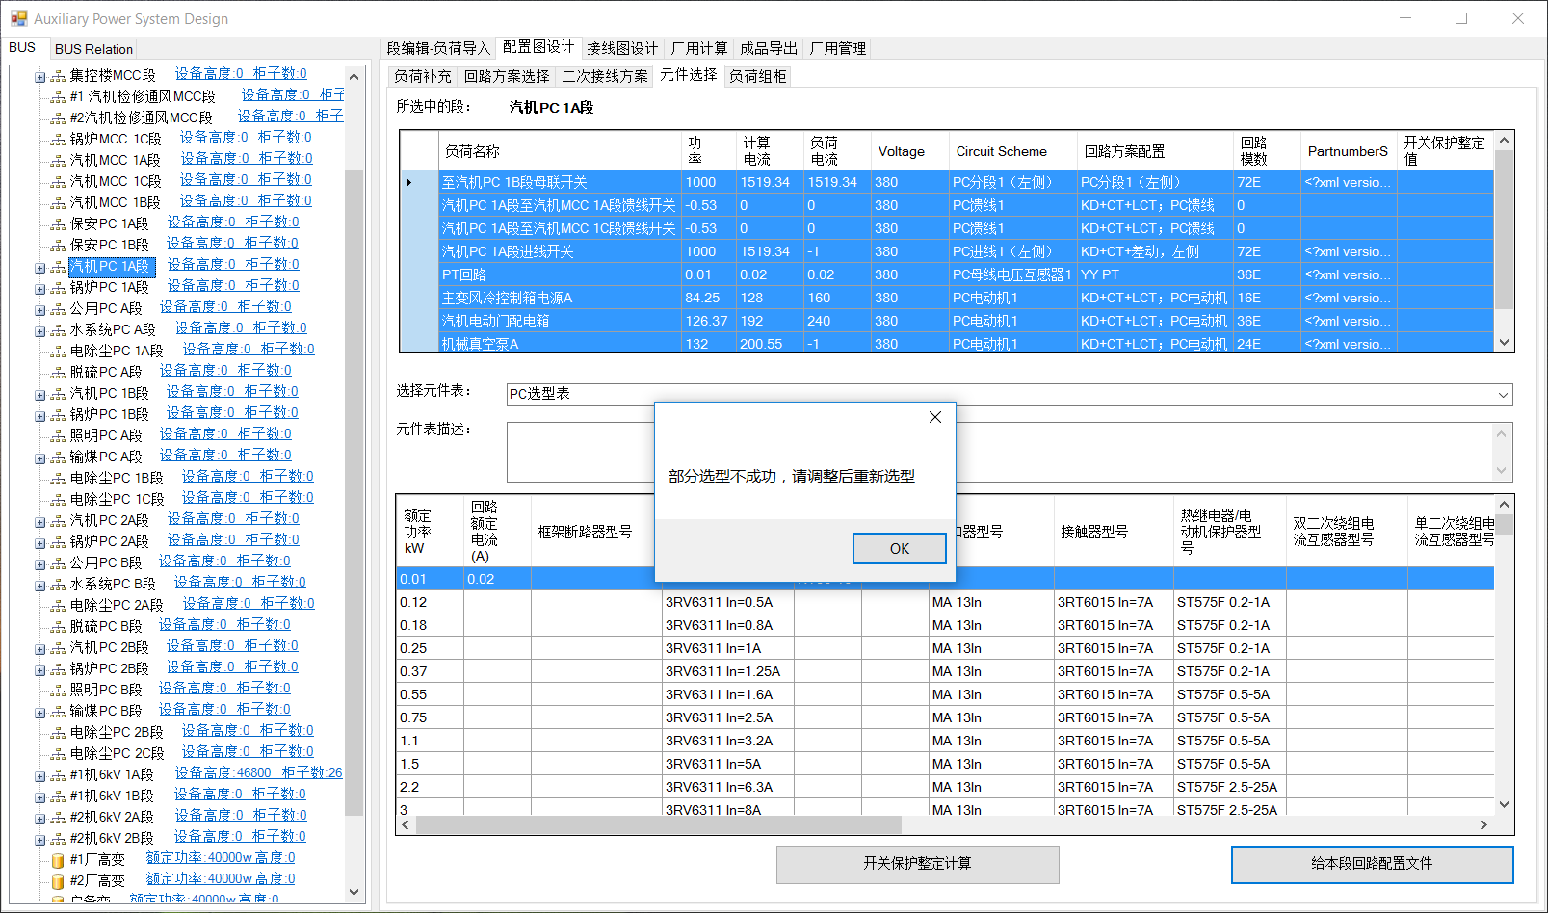This screenshot has width=1548, height=913.
Task: Expand the 锅炉PC 1A段 tree node
Action: point(39,288)
